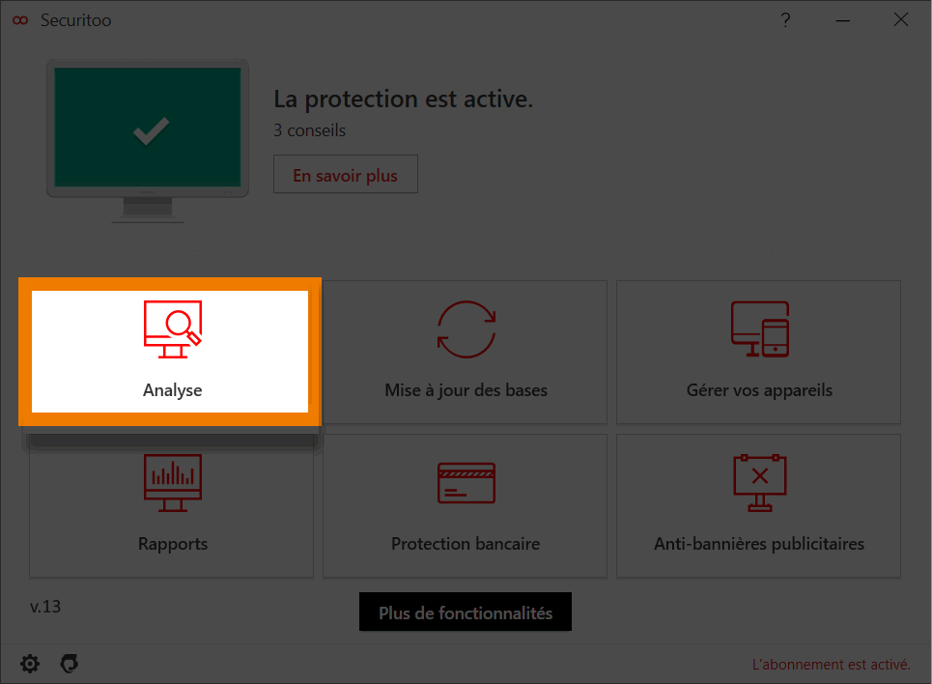Viewport: 932px width, 684px height.
Task: Open the L'abonnement est activé link
Action: point(831,665)
